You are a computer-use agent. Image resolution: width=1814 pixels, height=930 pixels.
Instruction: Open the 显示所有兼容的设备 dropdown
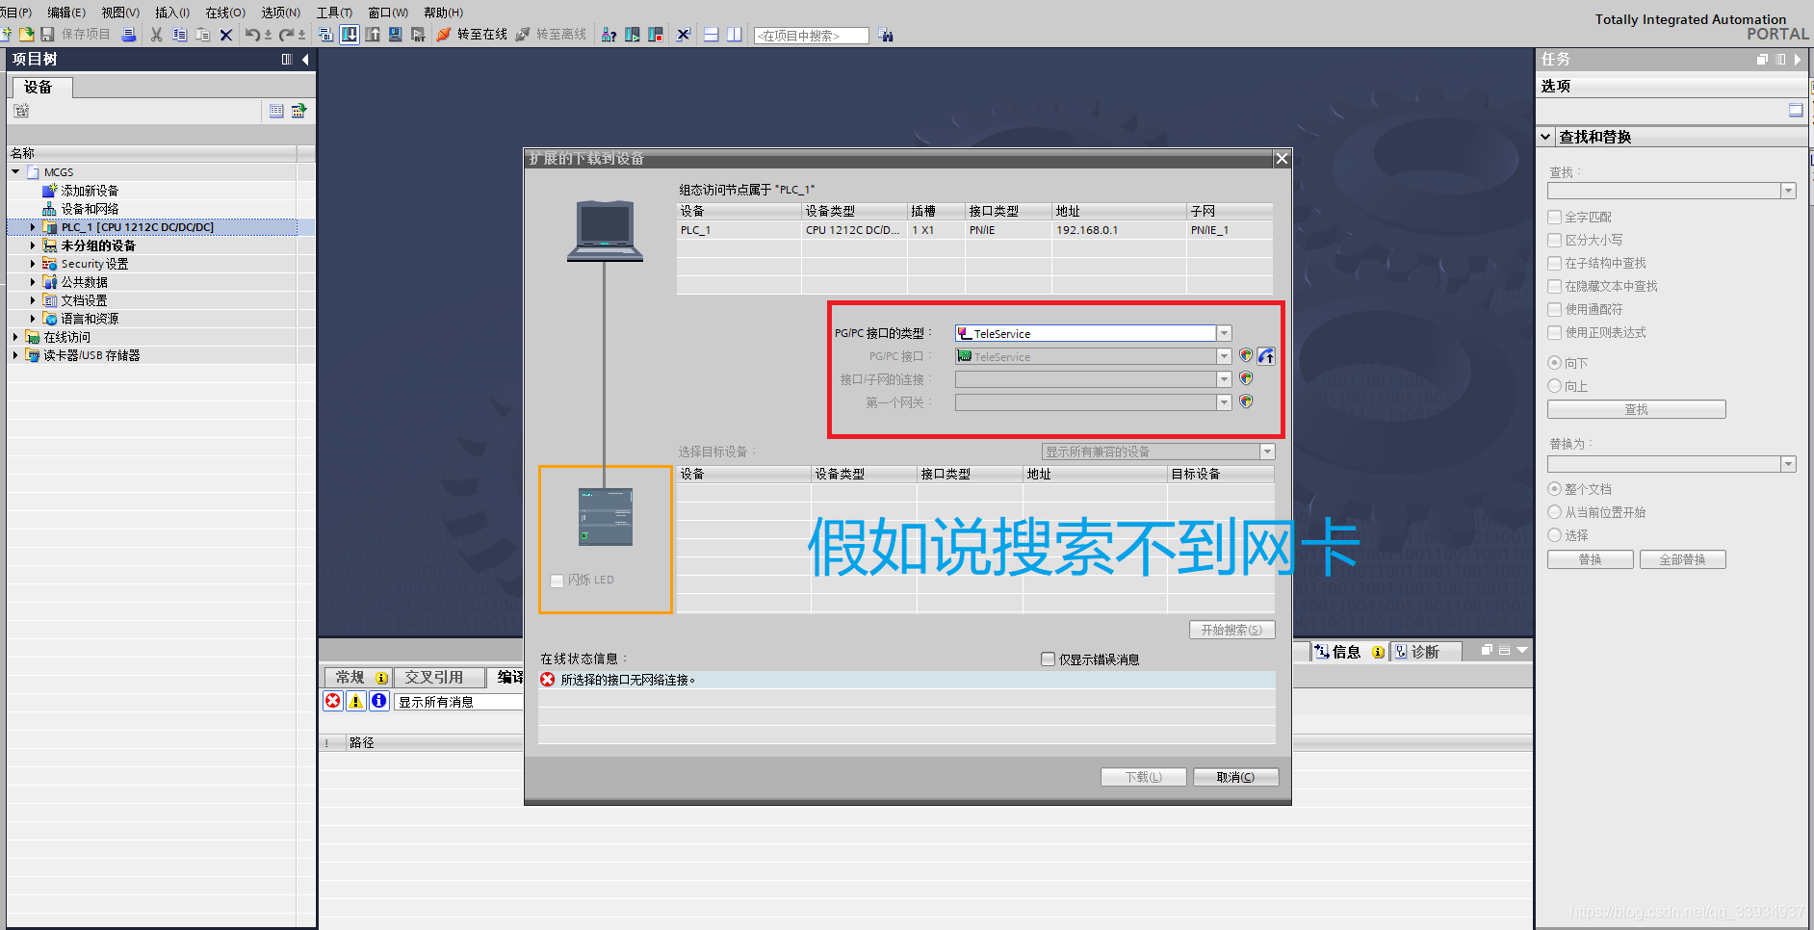(x=1267, y=452)
